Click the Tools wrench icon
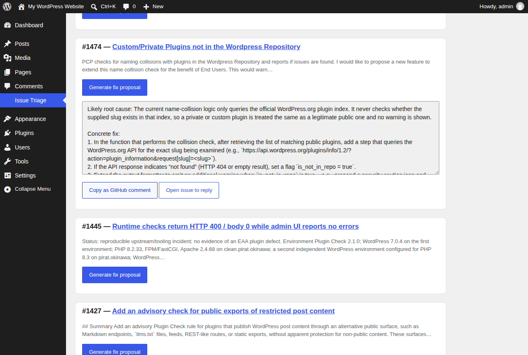The width and height of the screenshot is (528, 355). point(7,161)
